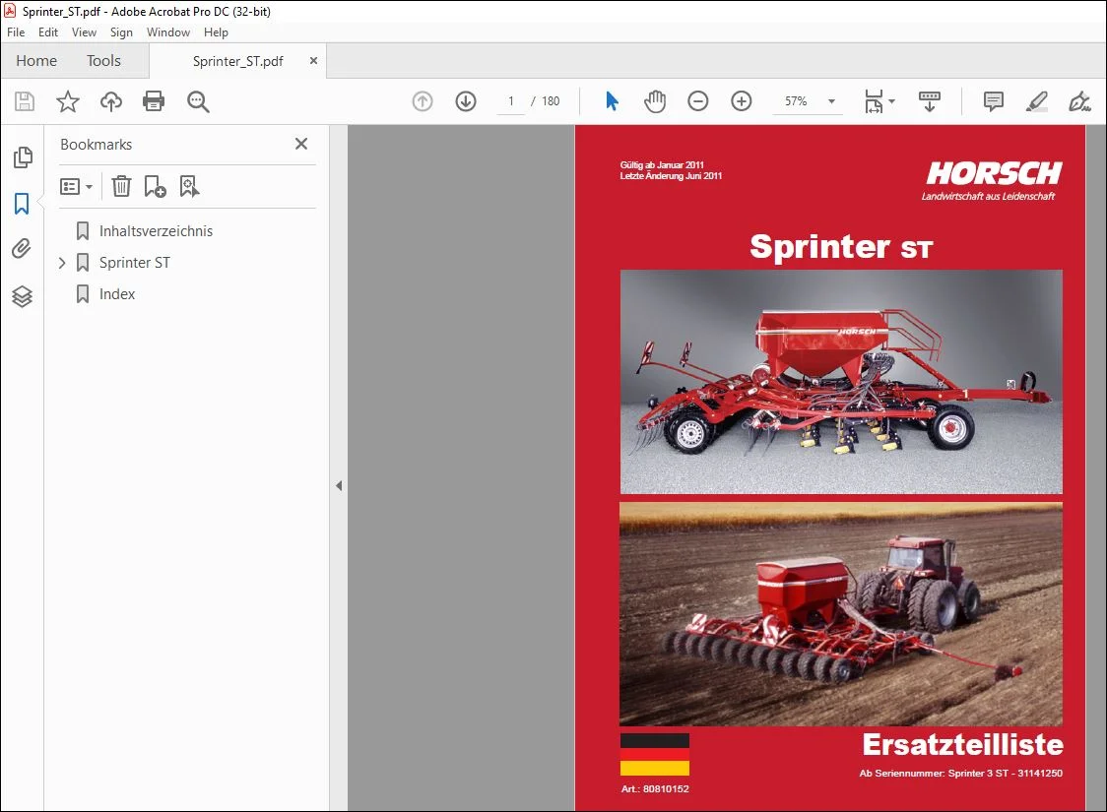The width and height of the screenshot is (1107, 812).
Task: Select the highlighter pen tool
Action: pos(1036,101)
